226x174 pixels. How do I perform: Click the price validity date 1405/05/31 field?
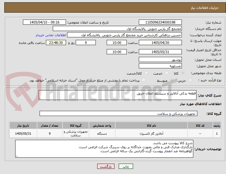[x=160, y=52]
